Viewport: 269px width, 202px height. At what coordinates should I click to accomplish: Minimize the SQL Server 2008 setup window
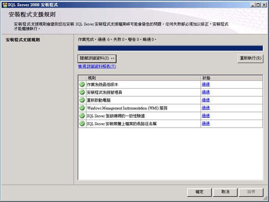coord(252,5)
